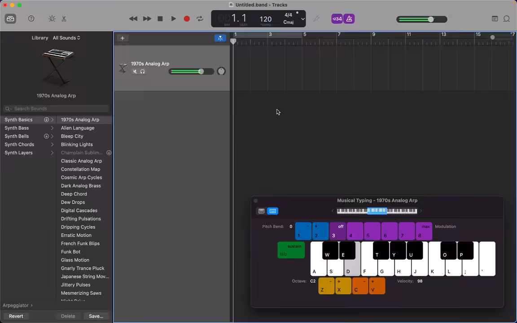Open the Library panel icon
Screen dimensions: 517x323
click(x=10, y=19)
